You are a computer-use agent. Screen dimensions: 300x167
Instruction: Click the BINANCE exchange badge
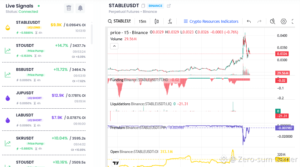pyautogui.click(x=155, y=6)
